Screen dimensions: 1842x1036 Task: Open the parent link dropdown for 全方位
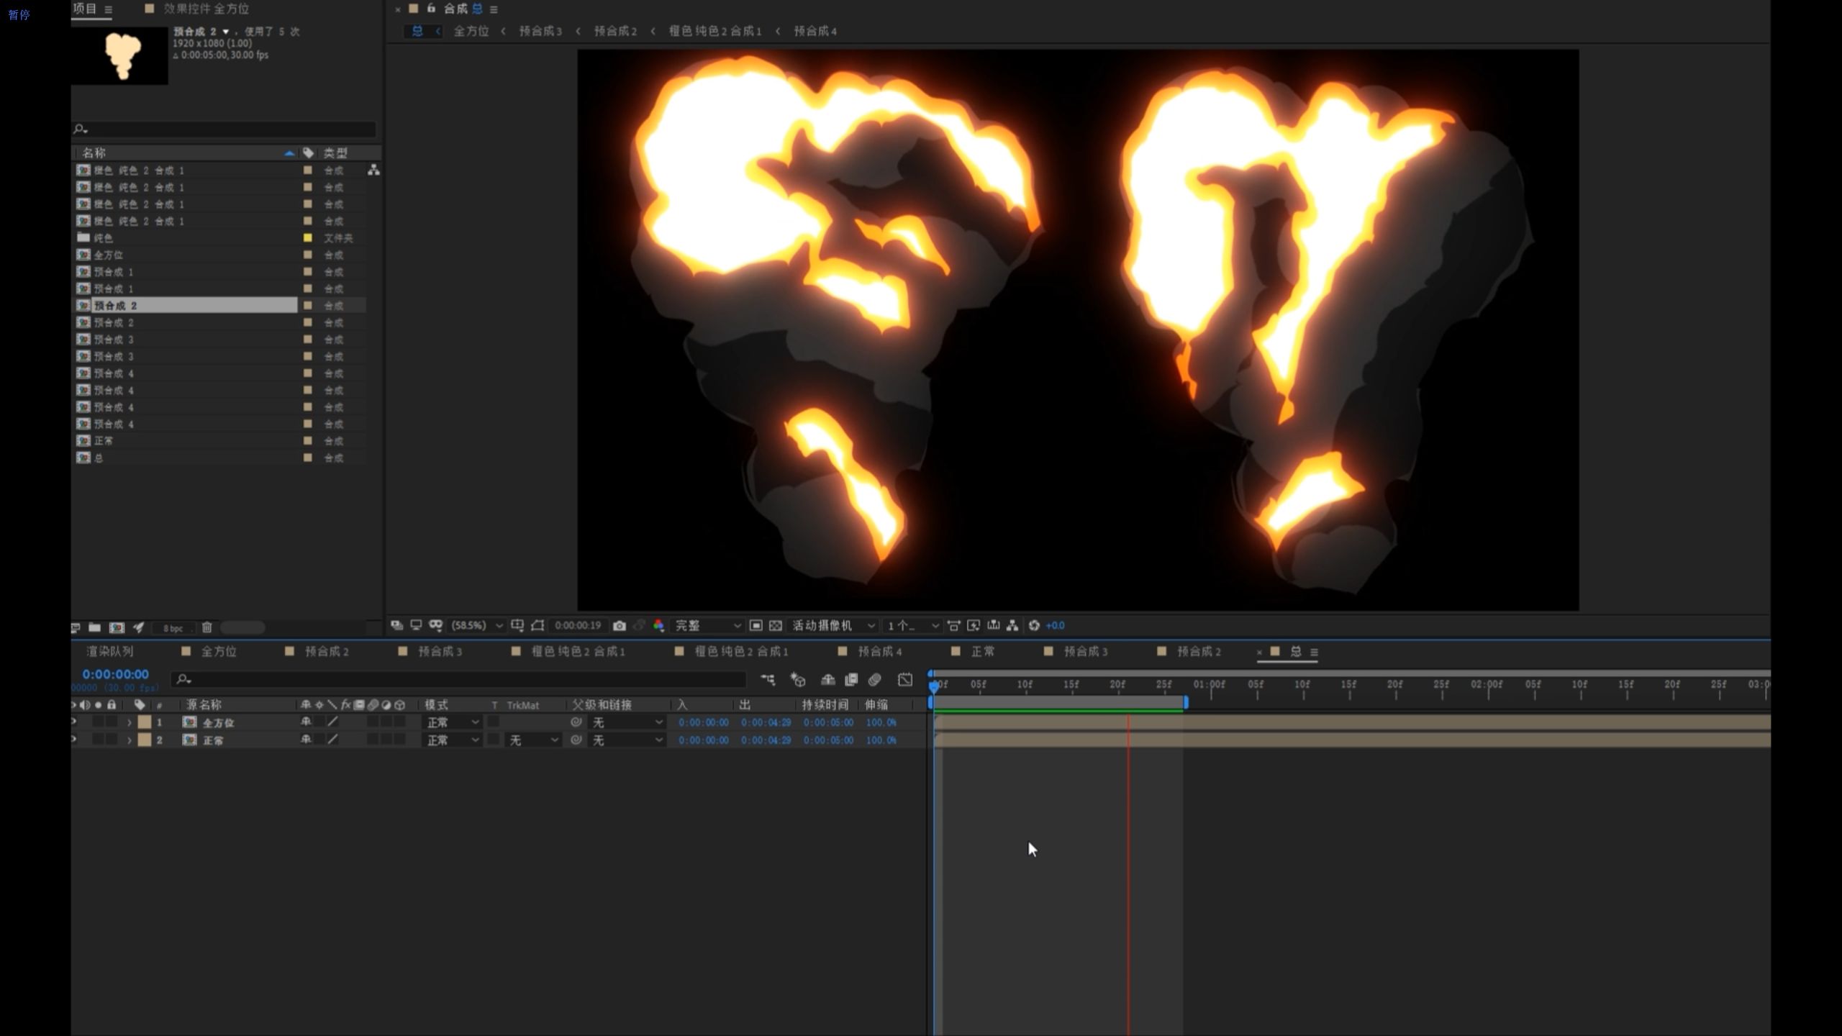[626, 722]
